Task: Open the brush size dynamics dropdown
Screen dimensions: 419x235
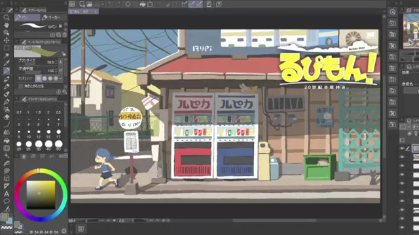Action: [61, 62]
